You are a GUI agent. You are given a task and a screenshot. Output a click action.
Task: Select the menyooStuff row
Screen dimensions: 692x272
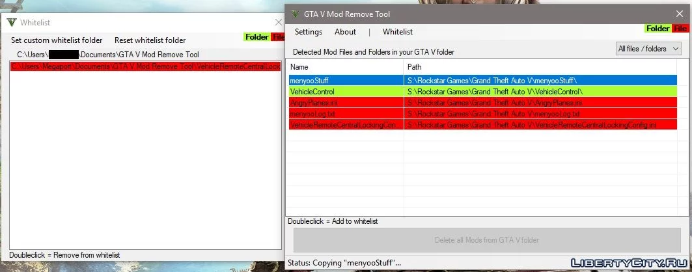pos(482,80)
